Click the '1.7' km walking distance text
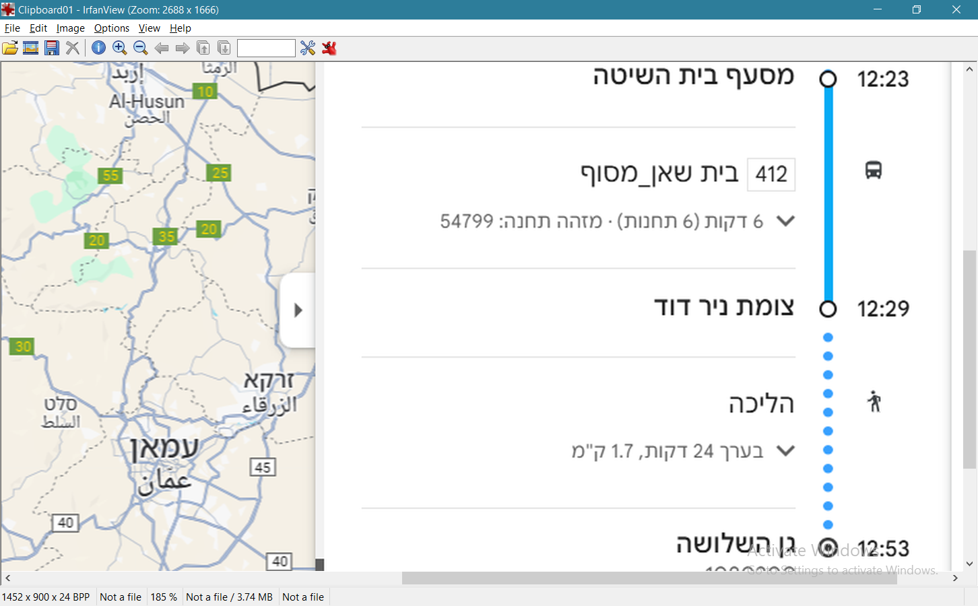This screenshot has height=606, width=978. coord(622,451)
